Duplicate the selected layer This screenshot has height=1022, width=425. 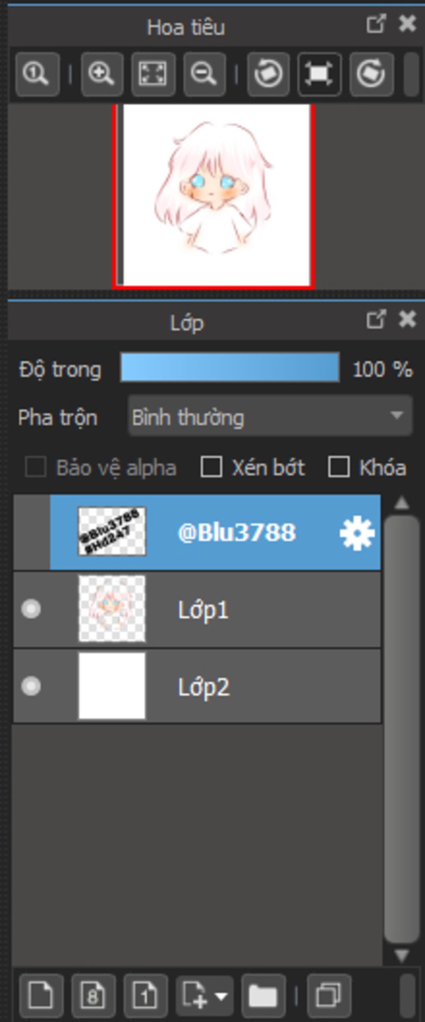click(x=329, y=995)
